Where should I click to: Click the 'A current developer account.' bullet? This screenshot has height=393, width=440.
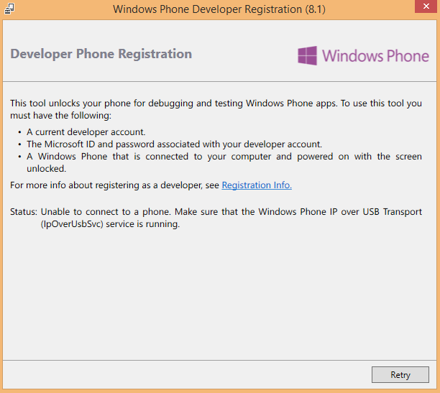86,132
